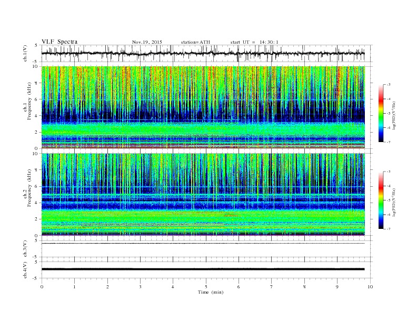Click the "-3" tick on ch.2 colorbar
The height and width of the screenshot is (322, 417).
(x=388, y=172)
